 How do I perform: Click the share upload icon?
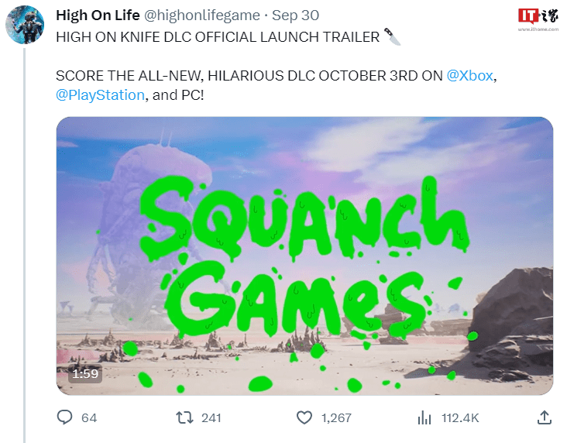click(545, 417)
